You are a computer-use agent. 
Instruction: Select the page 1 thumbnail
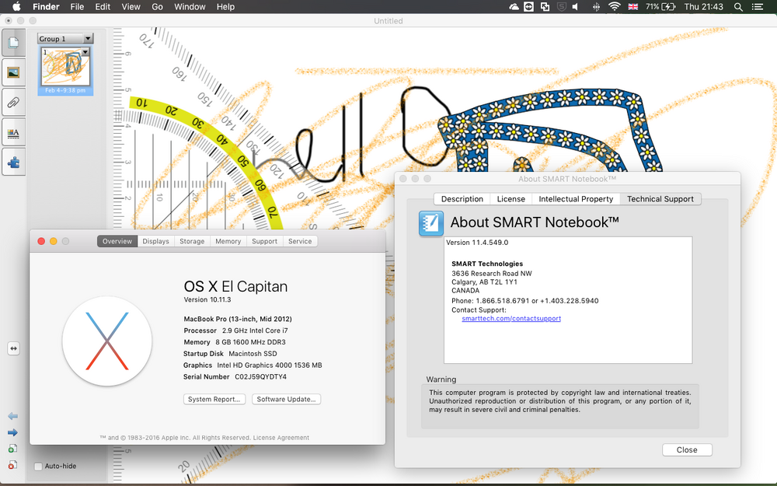click(65, 68)
